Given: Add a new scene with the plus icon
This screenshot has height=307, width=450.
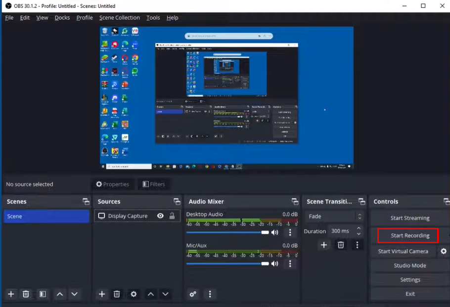Looking at the screenshot, I should tap(11, 294).
